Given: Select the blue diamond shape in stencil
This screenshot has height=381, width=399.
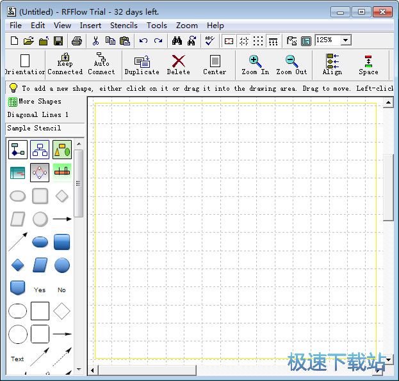Looking at the screenshot, I should [18, 265].
